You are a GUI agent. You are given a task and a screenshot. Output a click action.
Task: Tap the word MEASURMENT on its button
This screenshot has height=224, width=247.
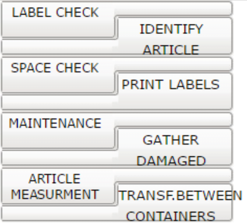(x=55, y=194)
